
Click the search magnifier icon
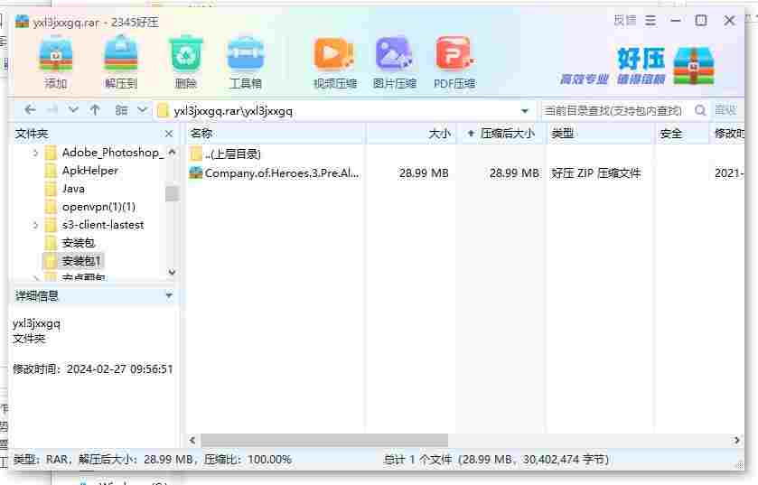point(700,110)
